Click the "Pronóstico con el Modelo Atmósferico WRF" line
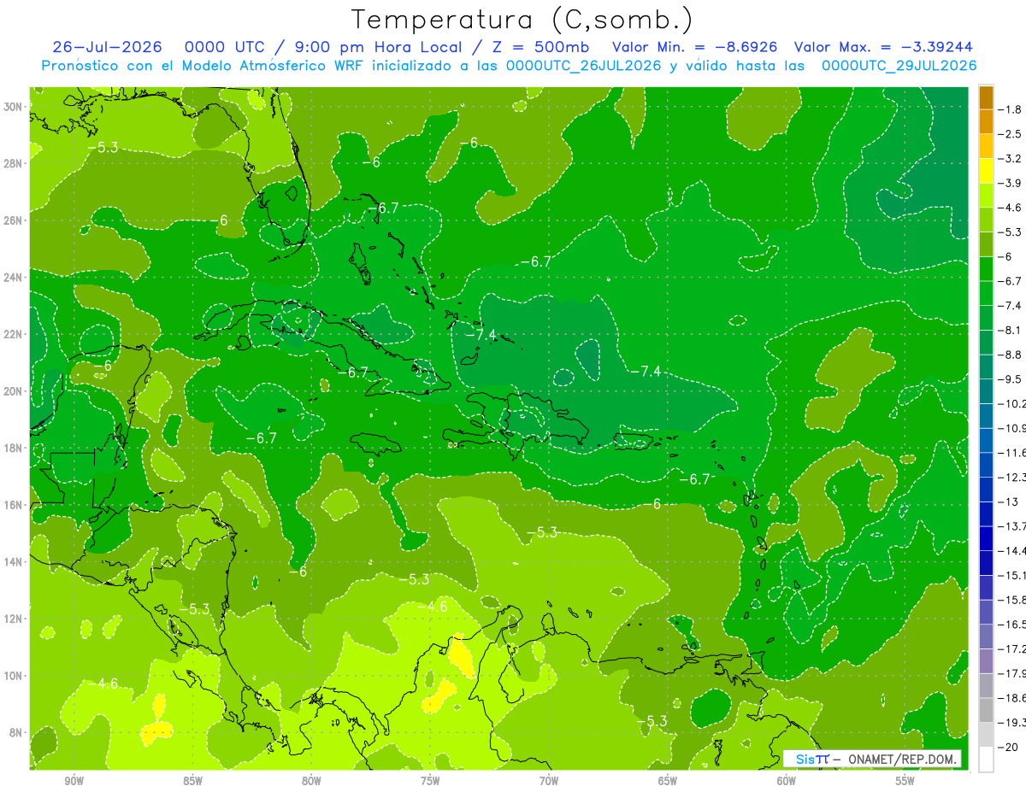 510,66
